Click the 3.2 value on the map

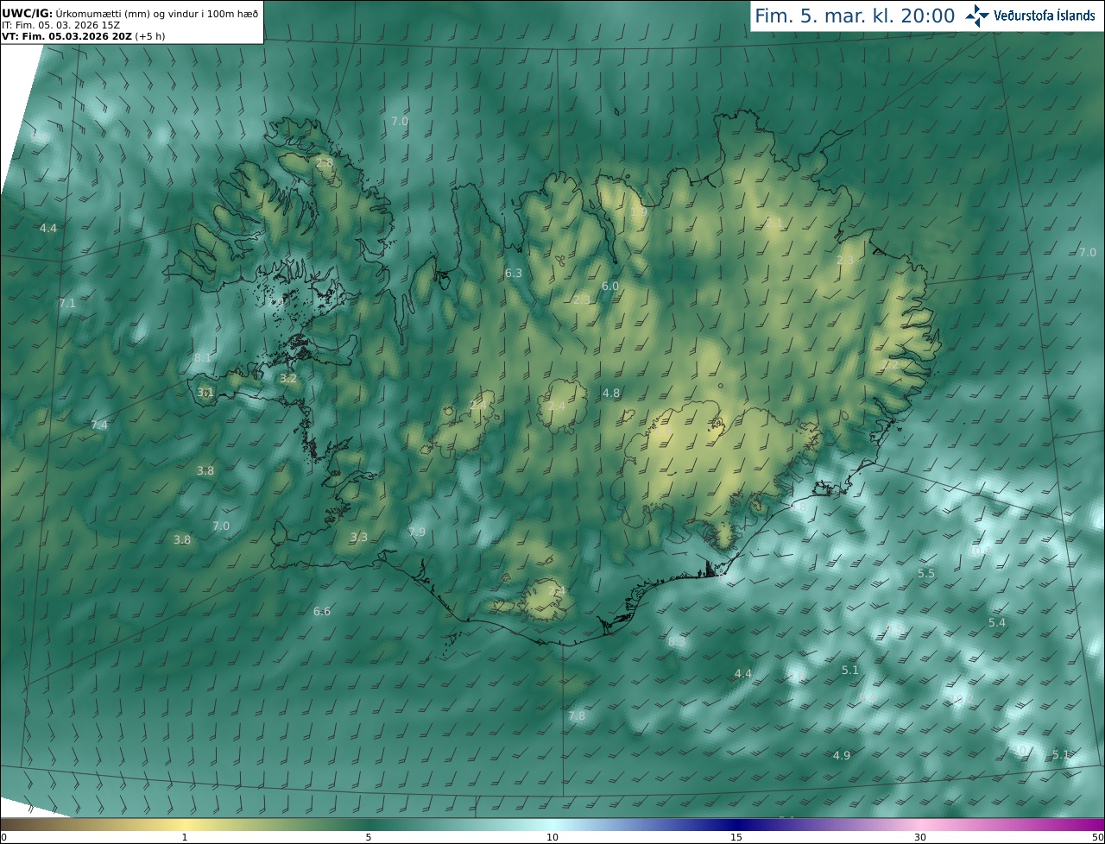tap(288, 379)
